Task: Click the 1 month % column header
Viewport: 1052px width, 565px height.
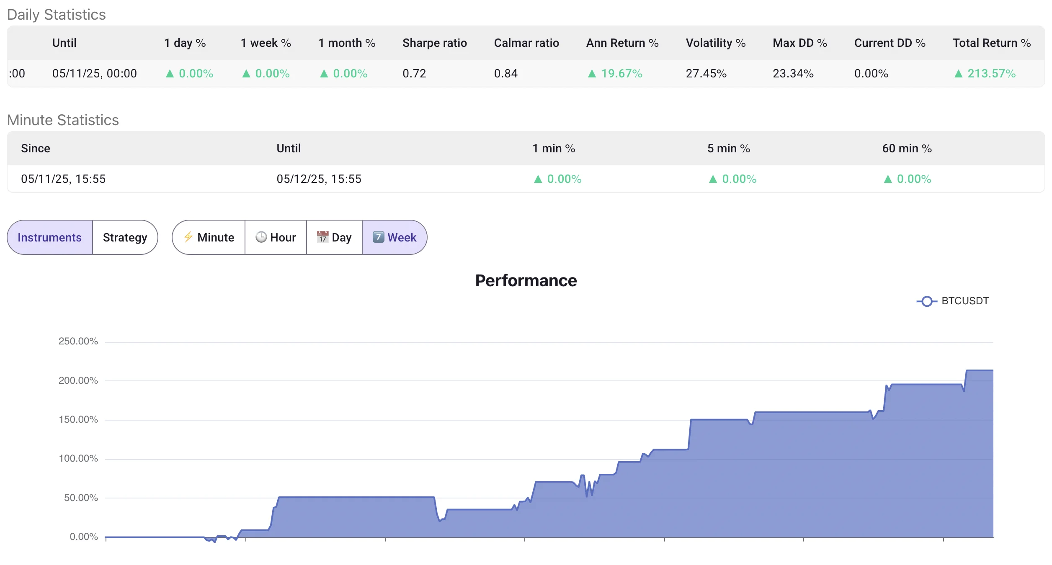Action: [347, 43]
